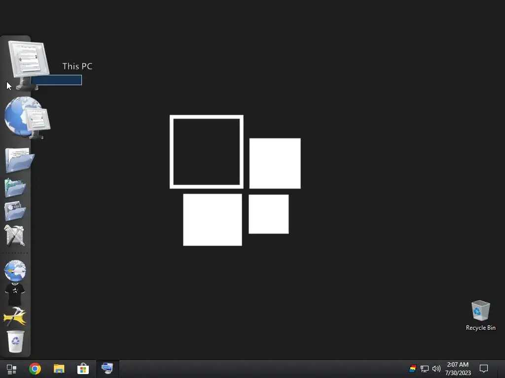Open dock settings hammer-on-yellow-splat icon
Screen dimensions: 505x378
14,317
